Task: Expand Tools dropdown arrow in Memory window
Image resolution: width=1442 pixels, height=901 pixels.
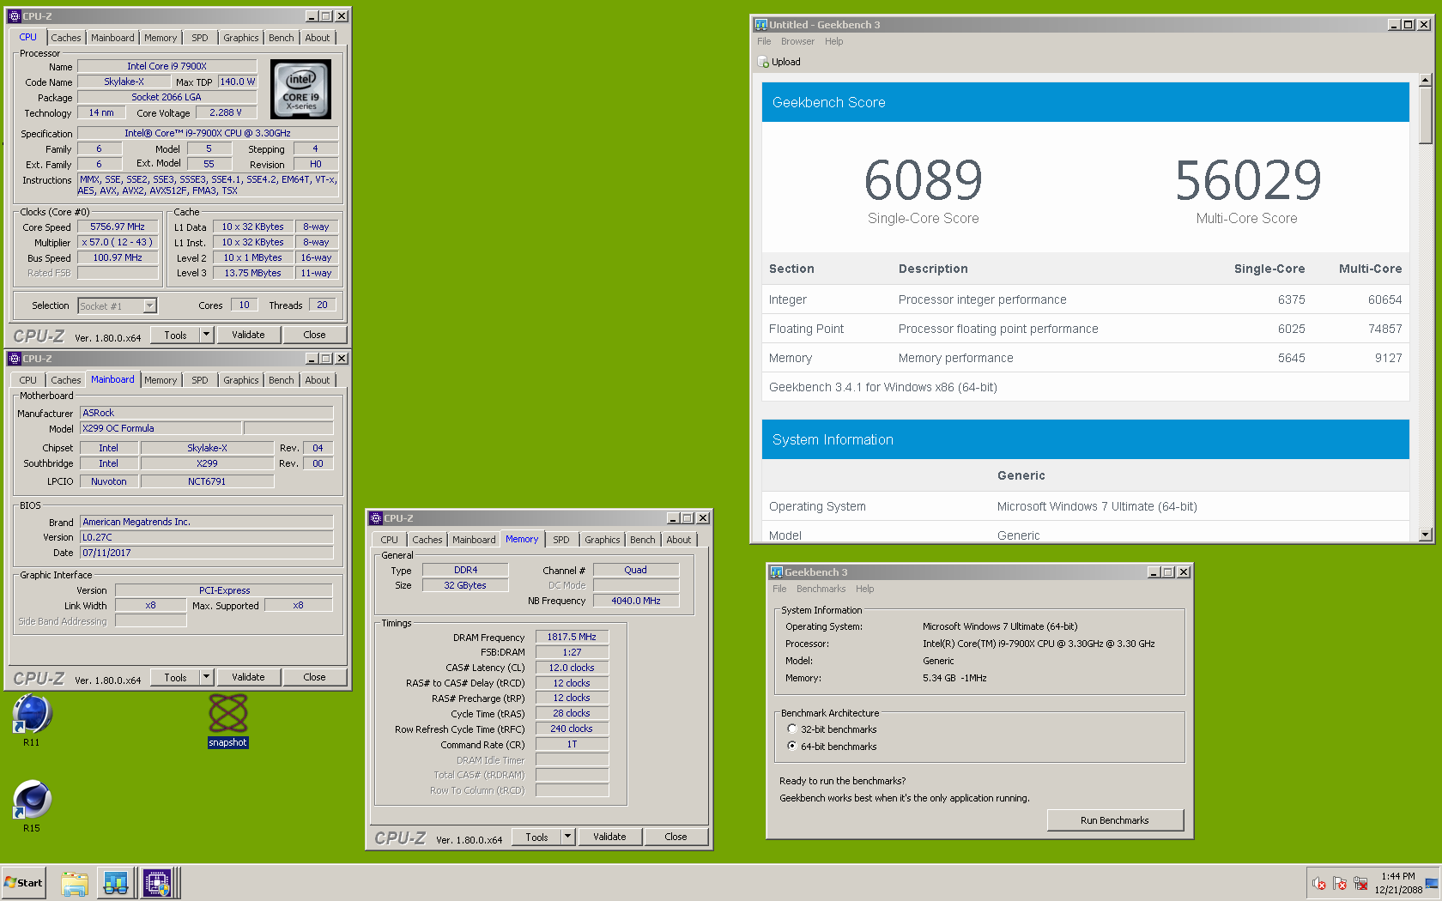Action: [567, 837]
